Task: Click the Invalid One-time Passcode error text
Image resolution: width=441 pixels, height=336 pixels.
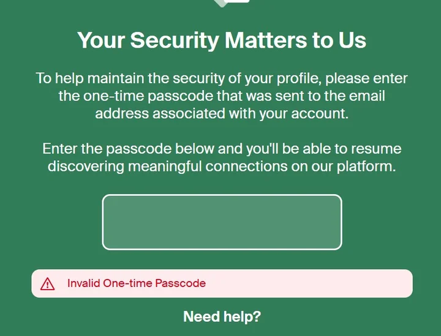Action: point(136,283)
